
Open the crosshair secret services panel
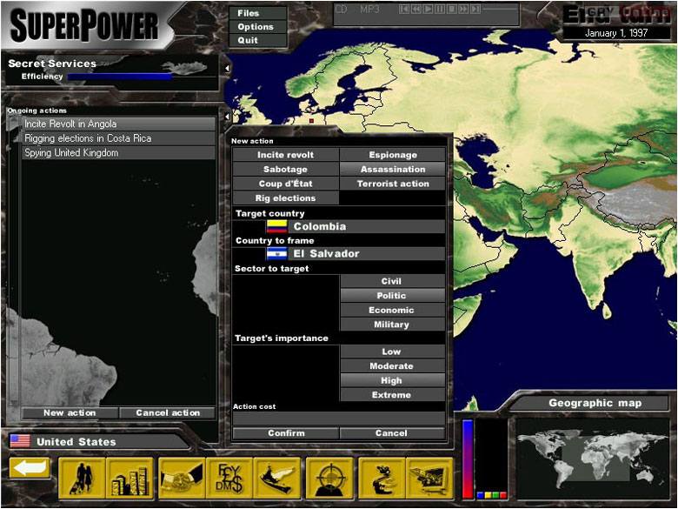[330, 478]
